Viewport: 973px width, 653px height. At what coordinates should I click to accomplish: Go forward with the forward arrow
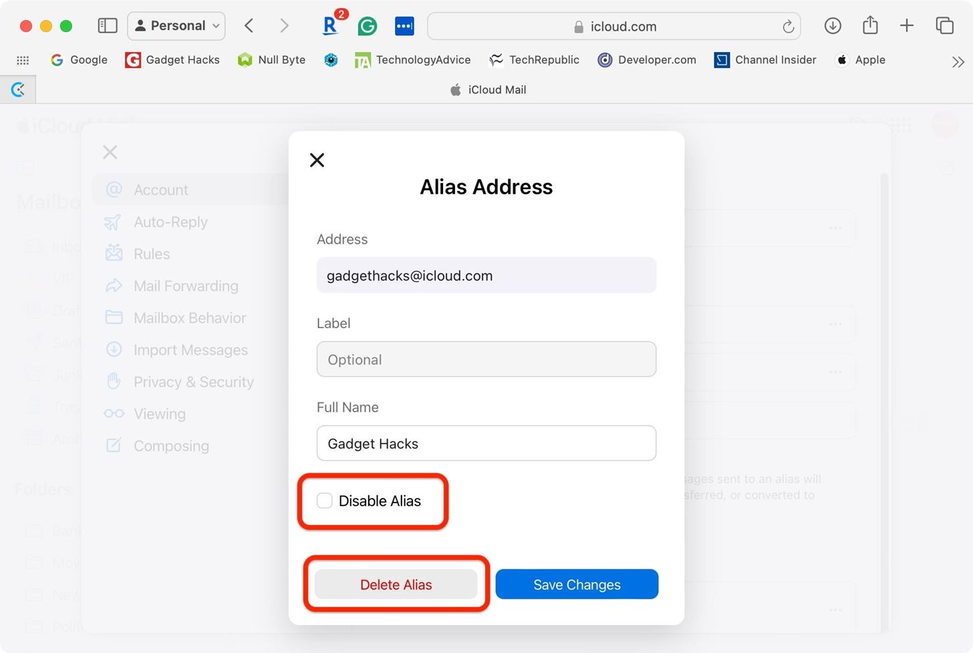tap(284, 26)
